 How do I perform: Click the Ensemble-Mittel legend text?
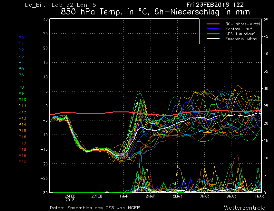point(241,39)
